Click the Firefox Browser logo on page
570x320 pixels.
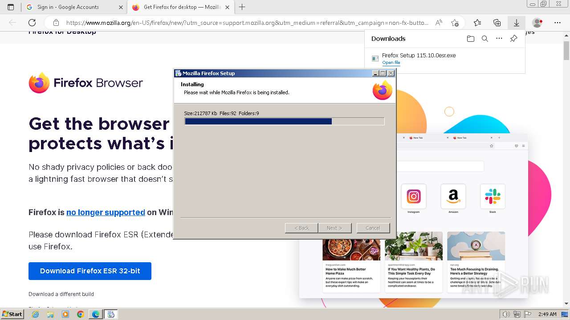point(86,83)
